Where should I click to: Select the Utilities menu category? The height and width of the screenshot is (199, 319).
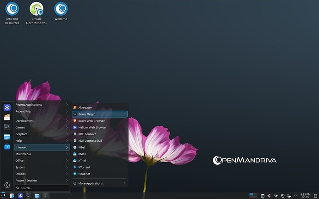pyautogui.click(x=42, y=174)
